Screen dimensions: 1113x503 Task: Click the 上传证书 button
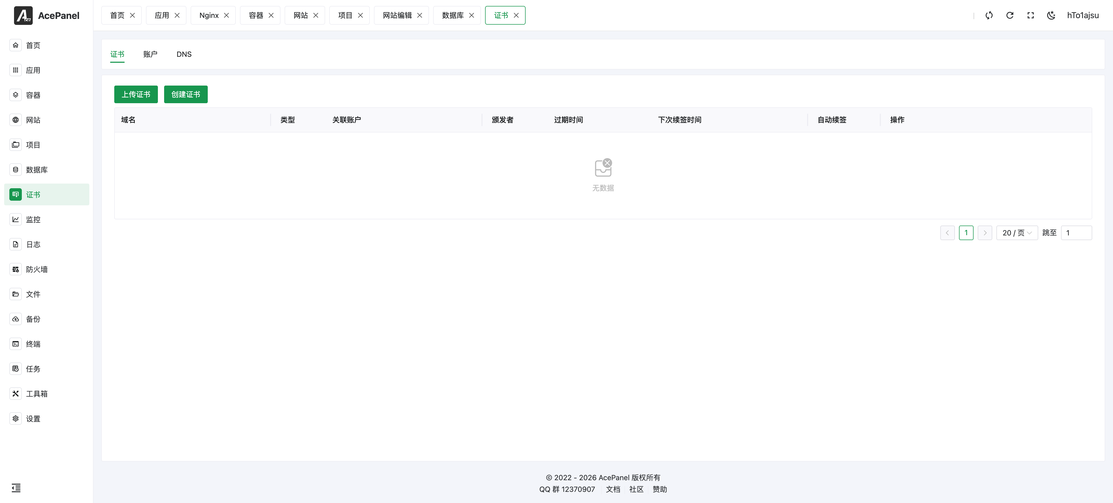(x=136, y=94)
